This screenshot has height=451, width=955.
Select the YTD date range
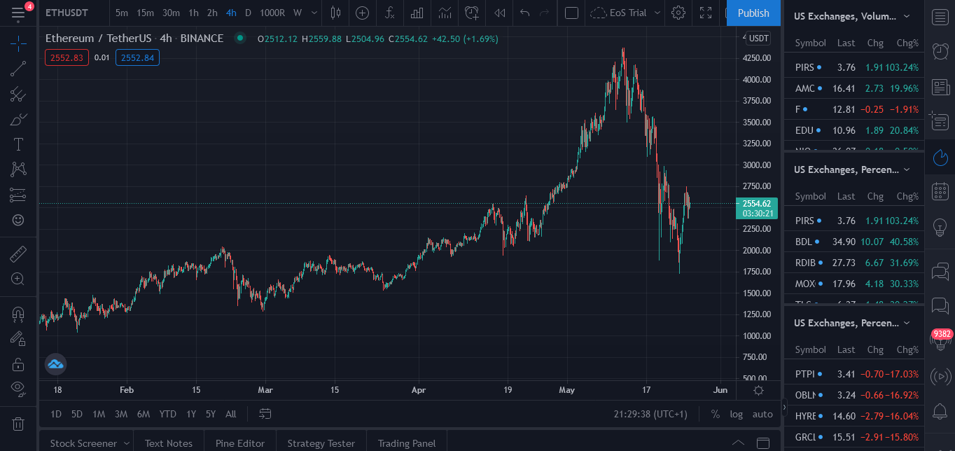coord(167,414)
